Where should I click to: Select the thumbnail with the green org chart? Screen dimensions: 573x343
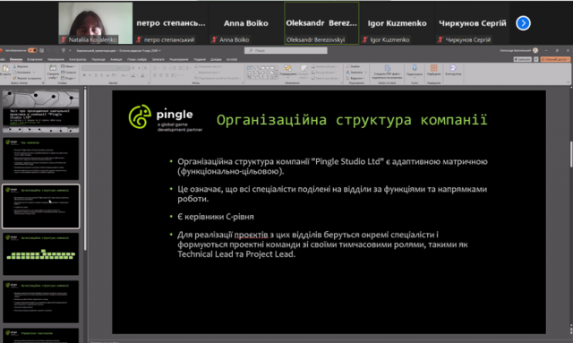click(x=40, y=254)
